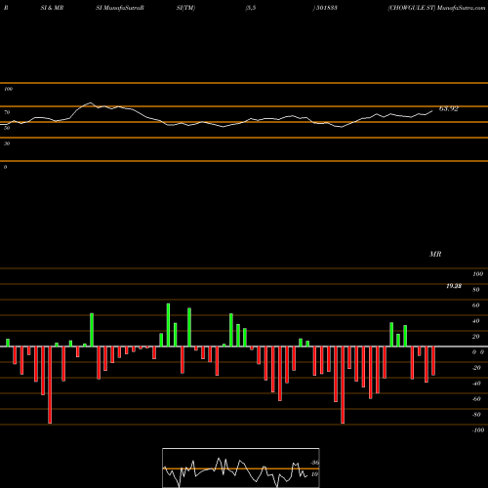Click the MR axis label 60
Viewport: 488px width, 488px height.
pos(475,305)
